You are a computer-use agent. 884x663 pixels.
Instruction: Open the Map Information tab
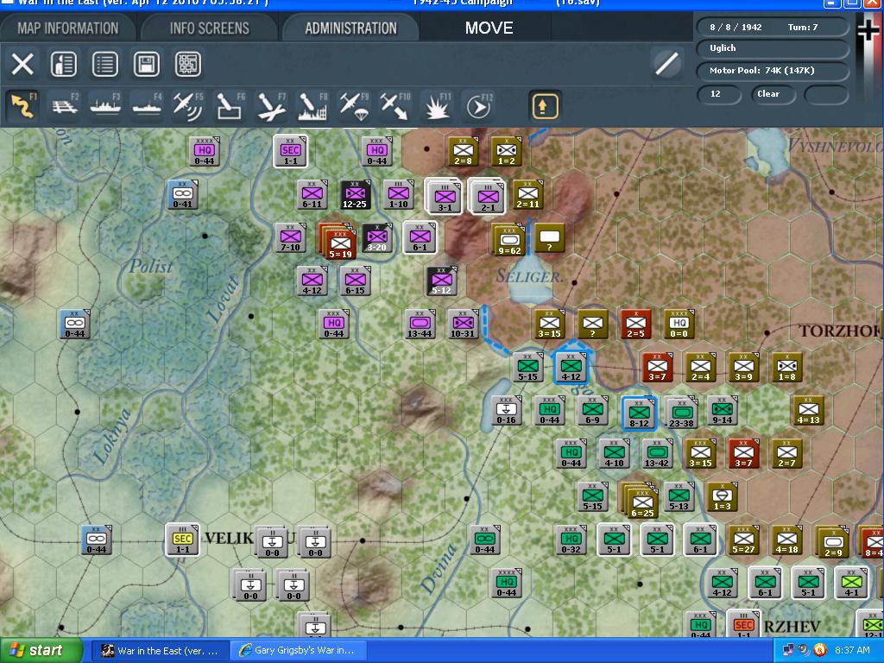pos(67,28)
